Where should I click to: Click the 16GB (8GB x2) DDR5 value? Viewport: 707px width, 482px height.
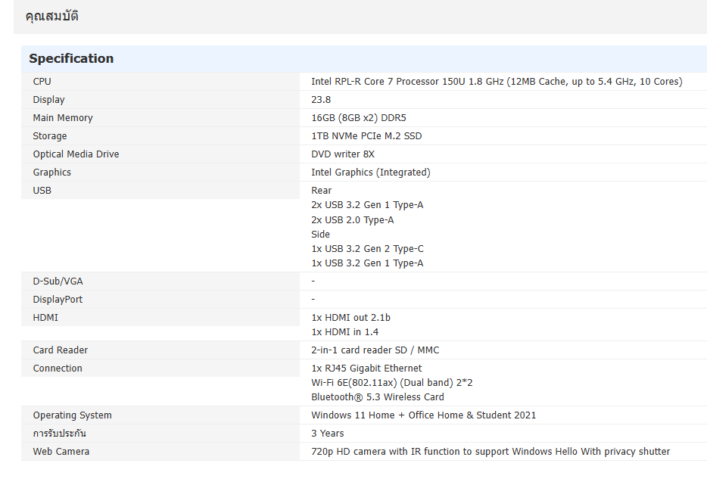tap(359, 118)
